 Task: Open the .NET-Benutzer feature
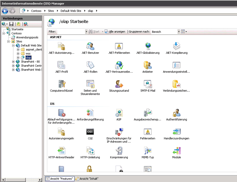pos(90,46)
